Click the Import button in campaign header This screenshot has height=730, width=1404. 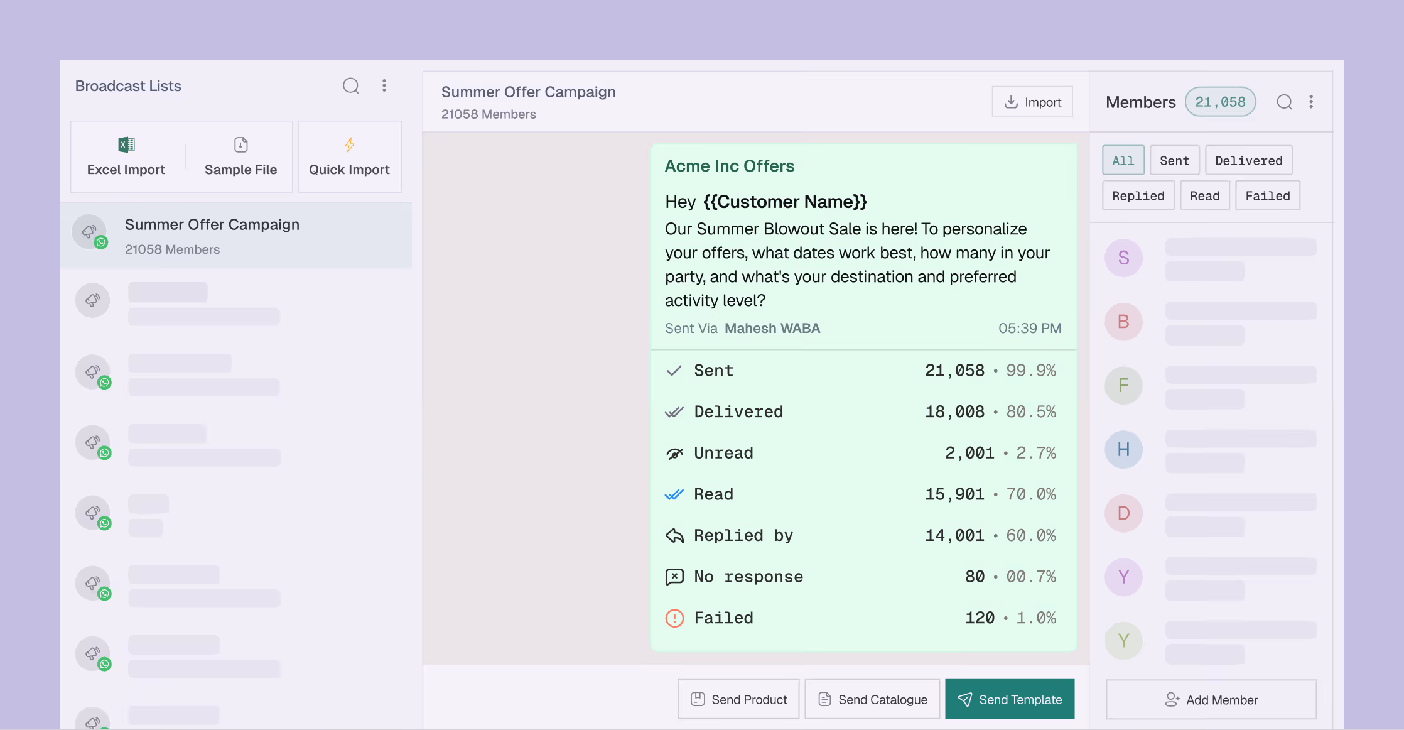point(1032,102)
